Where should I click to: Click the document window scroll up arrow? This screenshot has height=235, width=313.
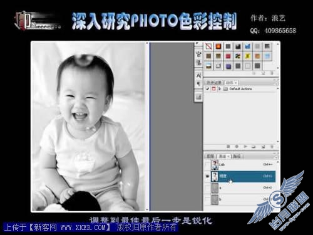[x=147, y=43]
